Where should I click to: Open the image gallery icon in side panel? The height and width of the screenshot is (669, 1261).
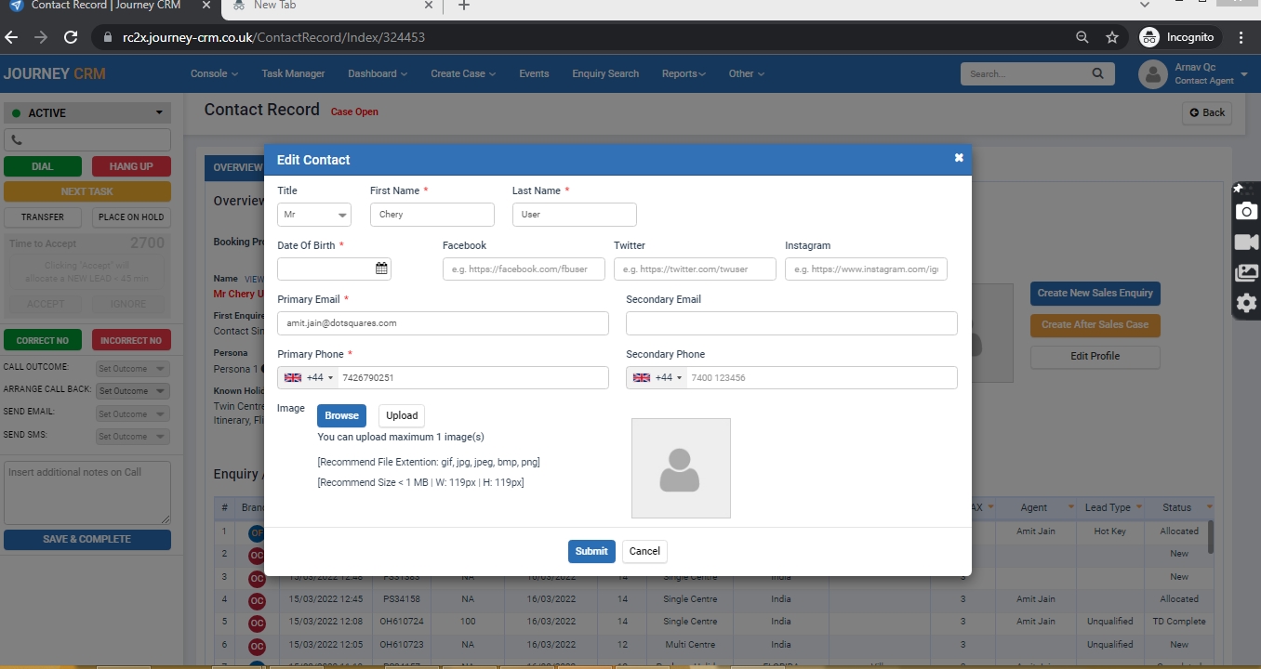coord(1246,273)
